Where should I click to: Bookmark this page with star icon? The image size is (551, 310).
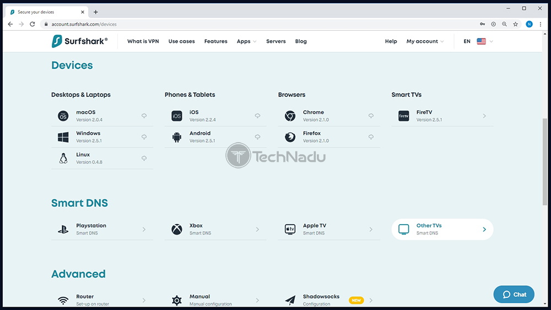(x=516, y=24)
